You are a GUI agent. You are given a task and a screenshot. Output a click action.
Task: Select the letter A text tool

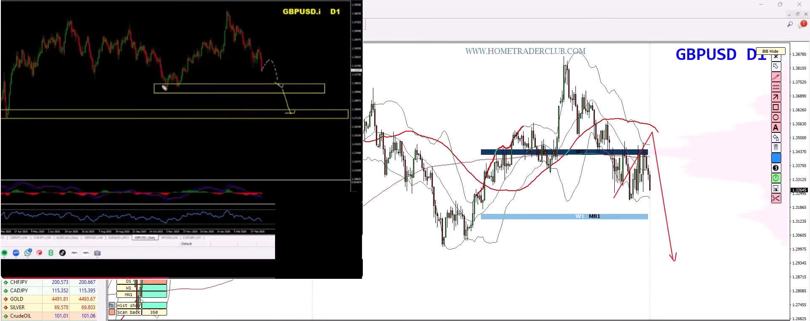776,127
